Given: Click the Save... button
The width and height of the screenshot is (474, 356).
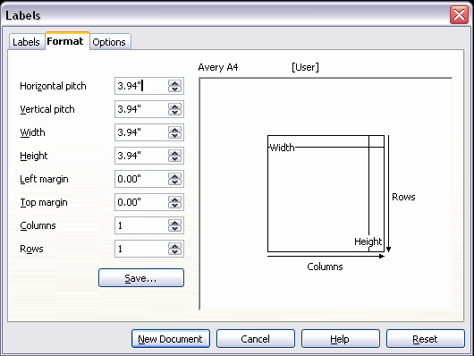Looking at the screenshot, I should click(141, 277).
